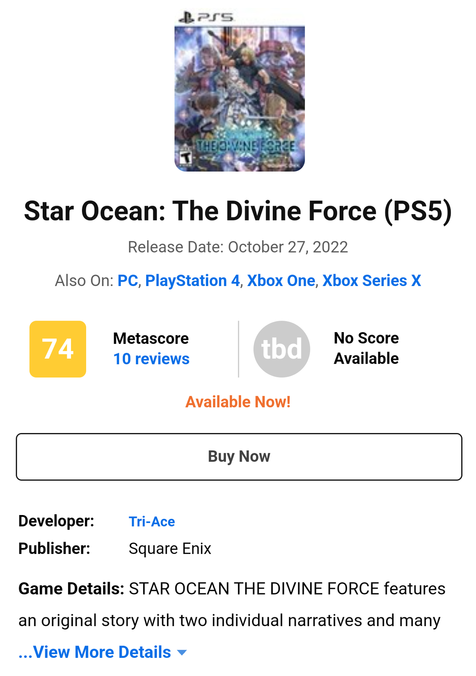
Task: Click the PS5 logo on cover art
Action: point(206,17)
